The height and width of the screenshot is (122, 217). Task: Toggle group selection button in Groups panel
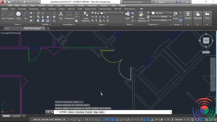pyautogui.click(x=181, y=20)
